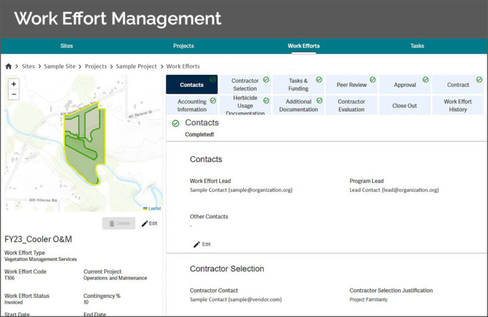Open the Close Out step tab
488x317 pixels.
[x=404, y=106]
